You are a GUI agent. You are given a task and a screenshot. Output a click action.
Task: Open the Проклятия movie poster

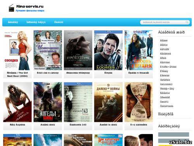[x=78, y=50]
